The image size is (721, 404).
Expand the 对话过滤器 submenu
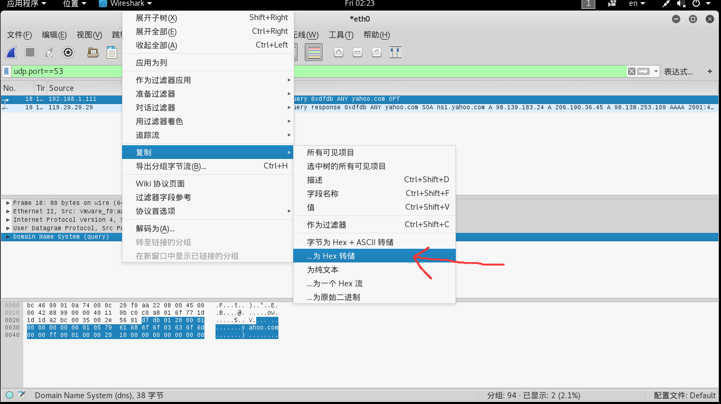pos(208,108)
